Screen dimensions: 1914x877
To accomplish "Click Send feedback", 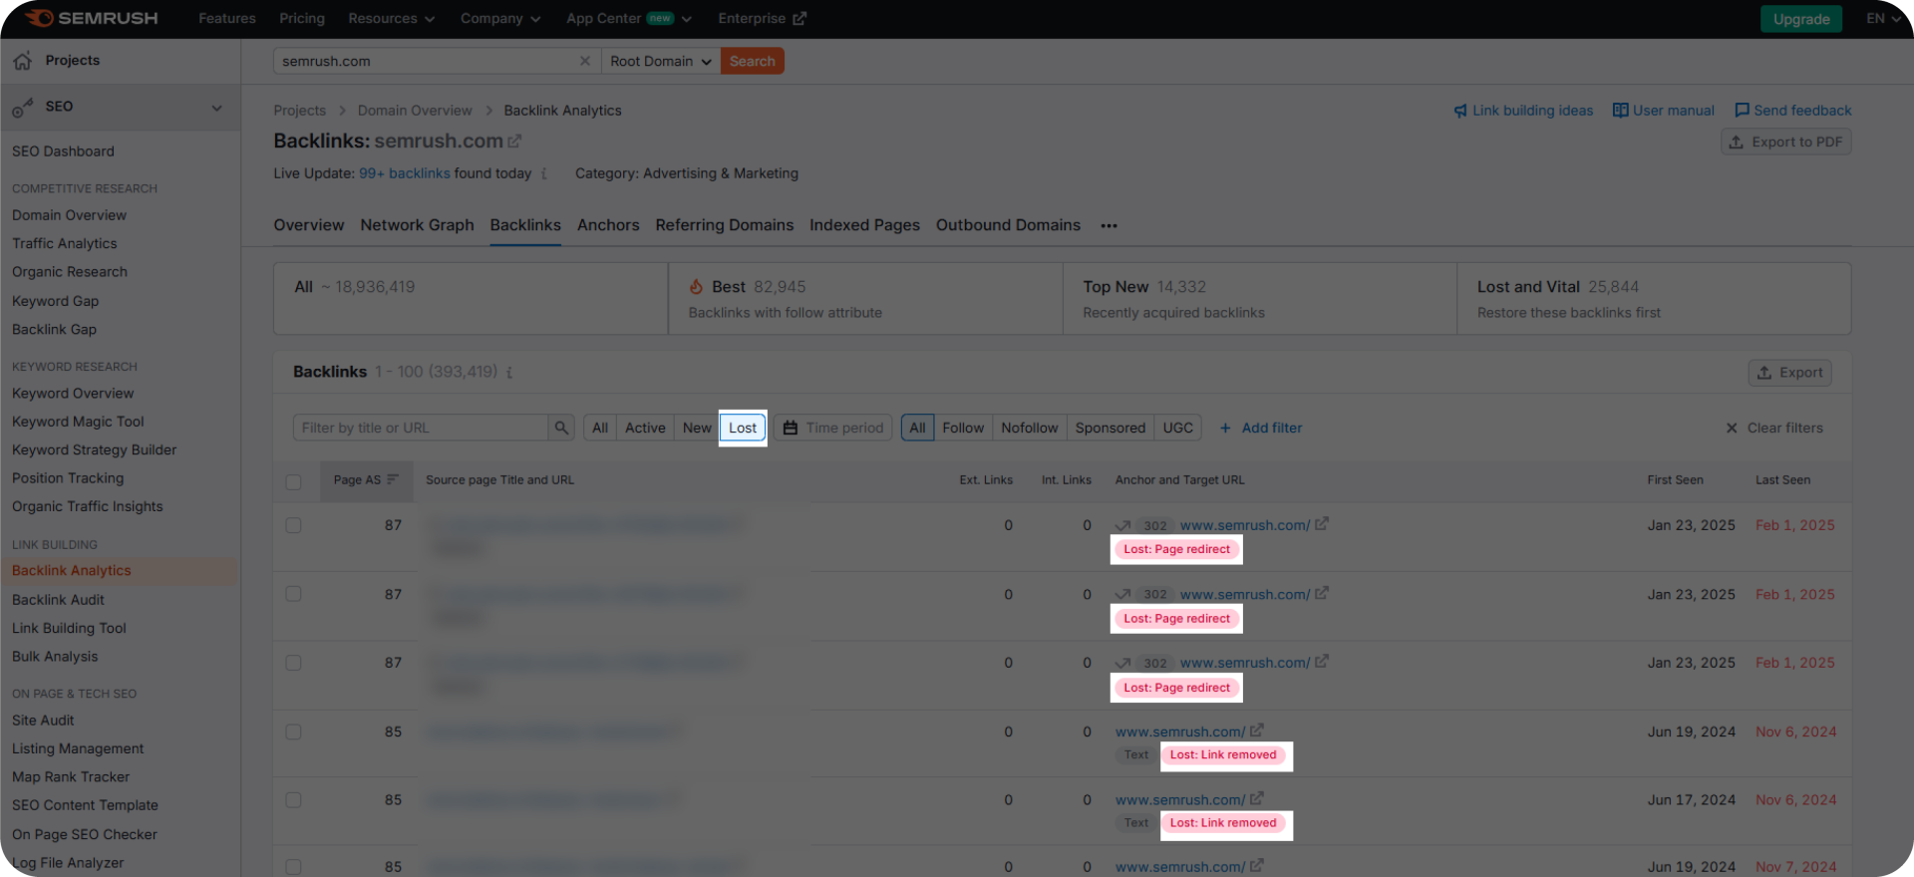I will click(x=1793, y=111).
